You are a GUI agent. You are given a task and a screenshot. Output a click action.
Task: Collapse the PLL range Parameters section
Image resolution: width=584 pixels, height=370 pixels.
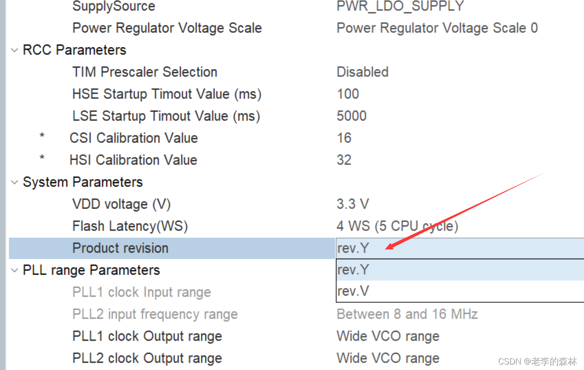point(15,271)
